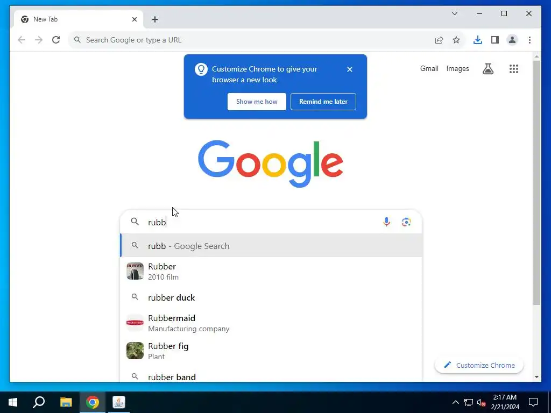551x413 pixels.
Task: Select the New Tab tab
Action: [79, 19]
